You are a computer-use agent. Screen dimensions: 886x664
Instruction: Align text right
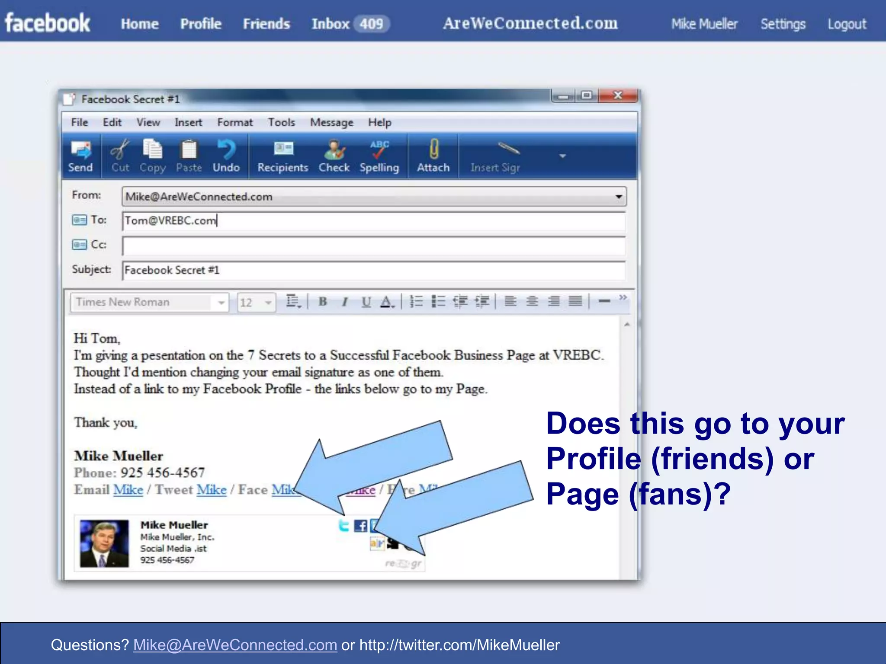coord(554,301)
